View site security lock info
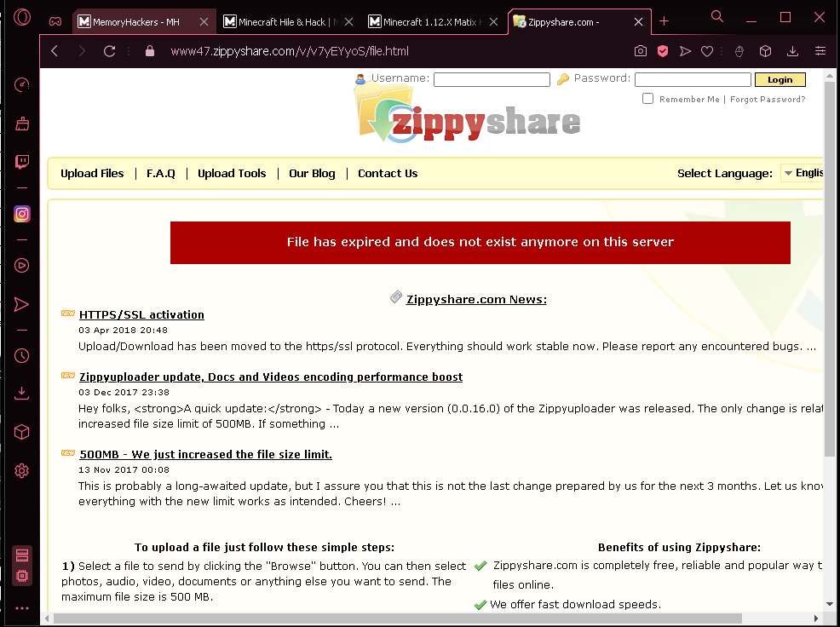840x627 pixels. point(150,51)
